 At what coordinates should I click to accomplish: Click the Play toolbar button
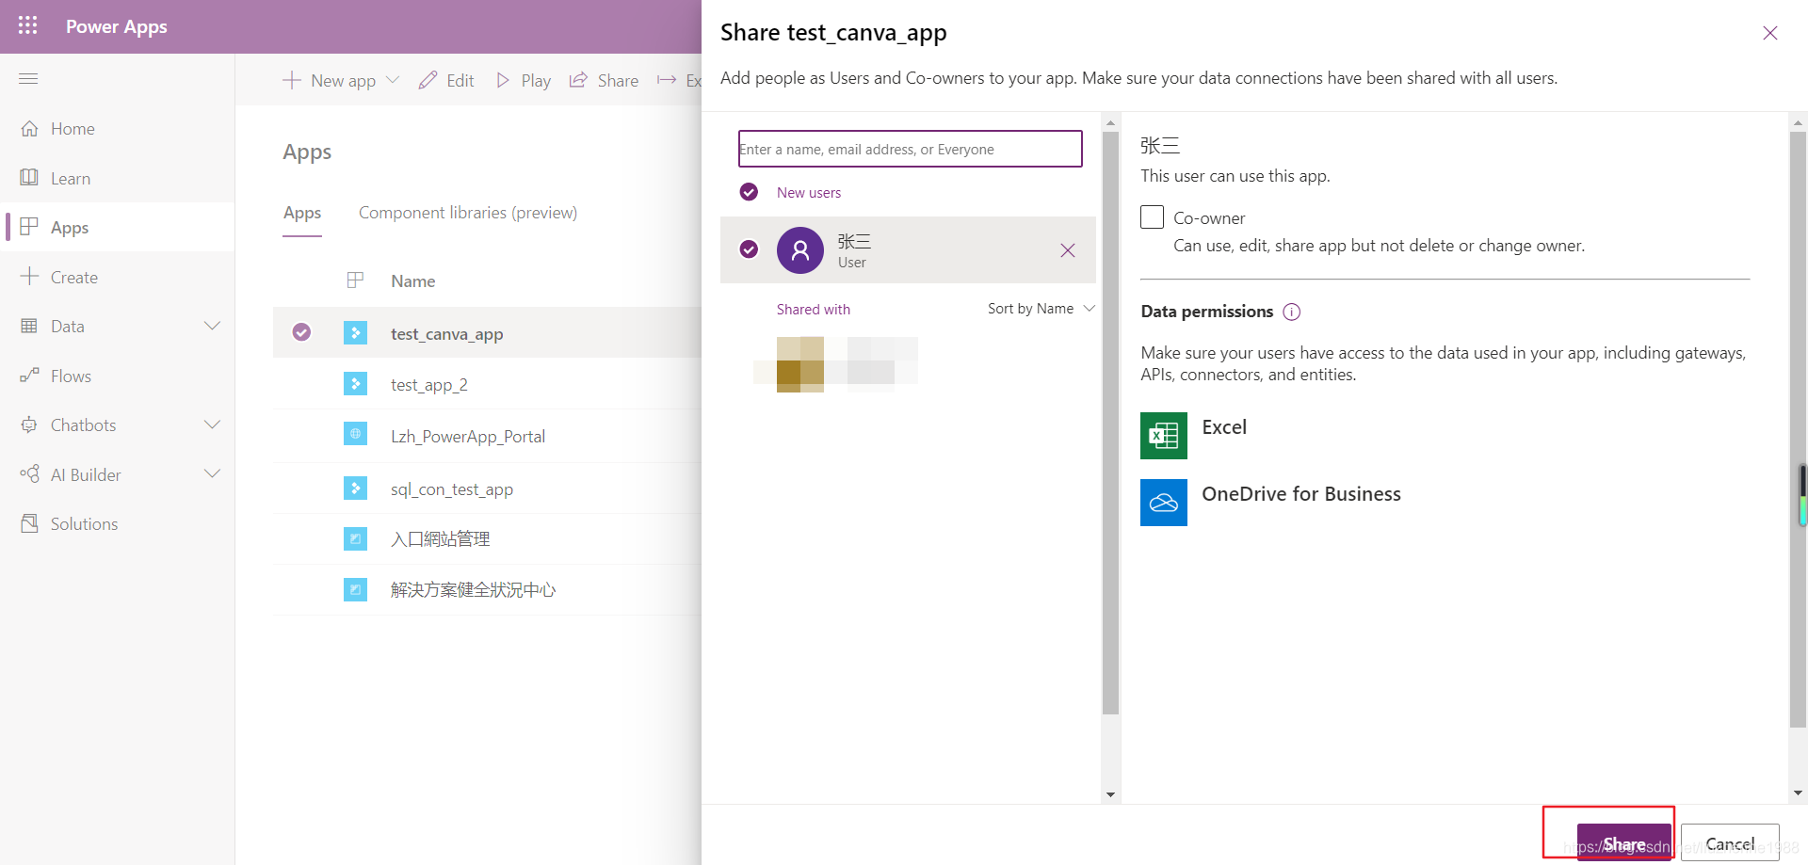click(x=524, y=80)
